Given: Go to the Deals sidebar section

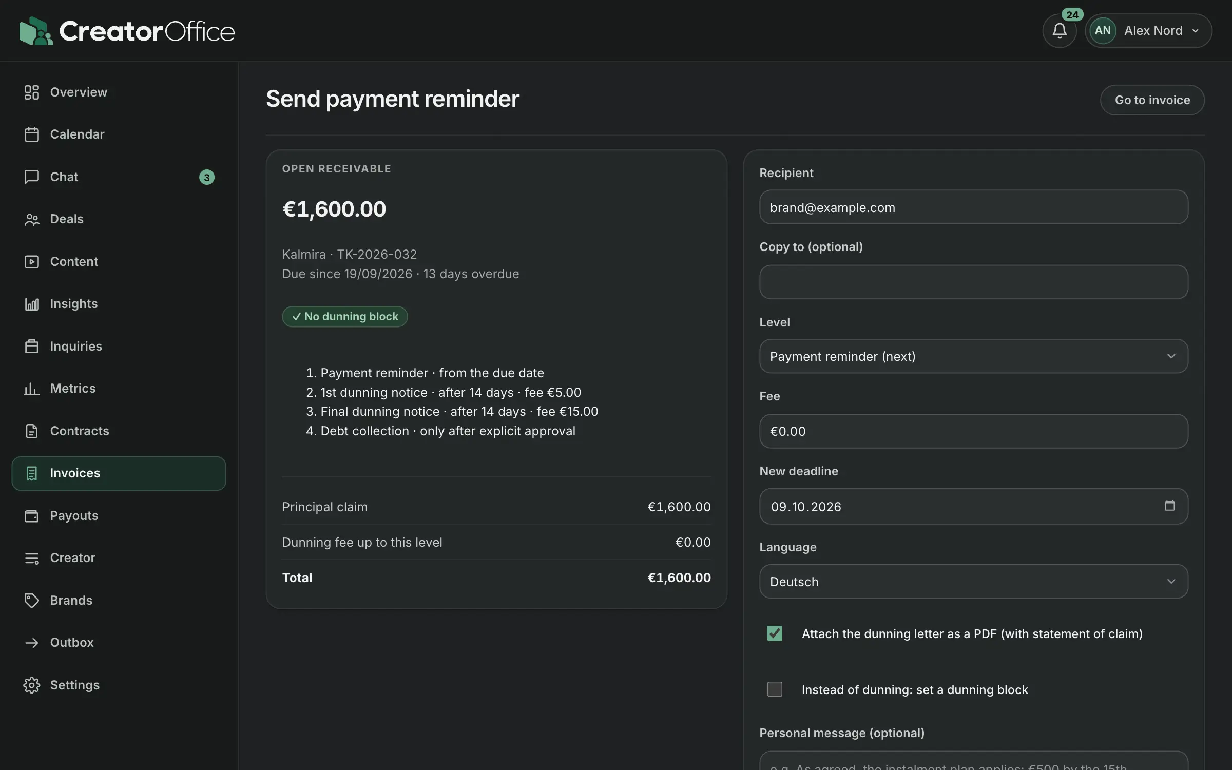Looking at the screenshot, I should 119,219.
